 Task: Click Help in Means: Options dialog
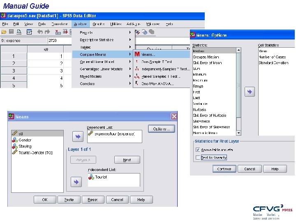point(275,169)
